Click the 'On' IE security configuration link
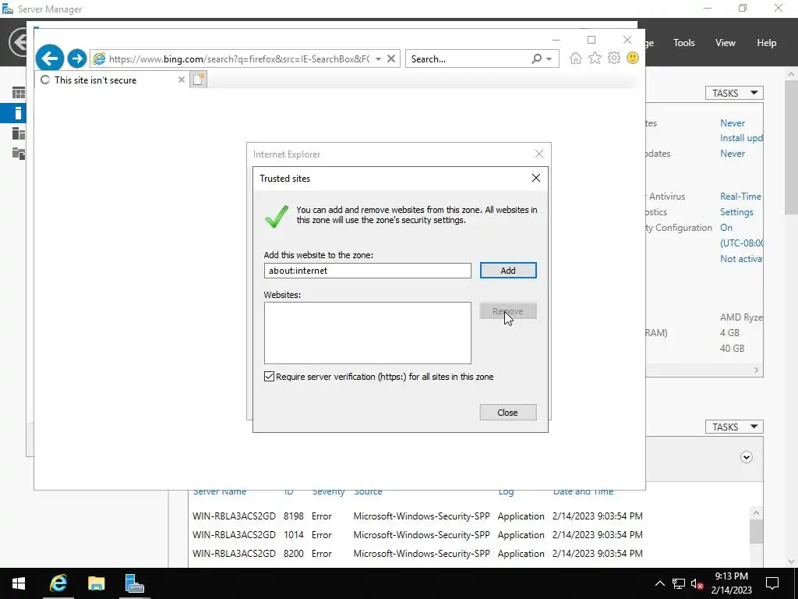 (726, 227)
